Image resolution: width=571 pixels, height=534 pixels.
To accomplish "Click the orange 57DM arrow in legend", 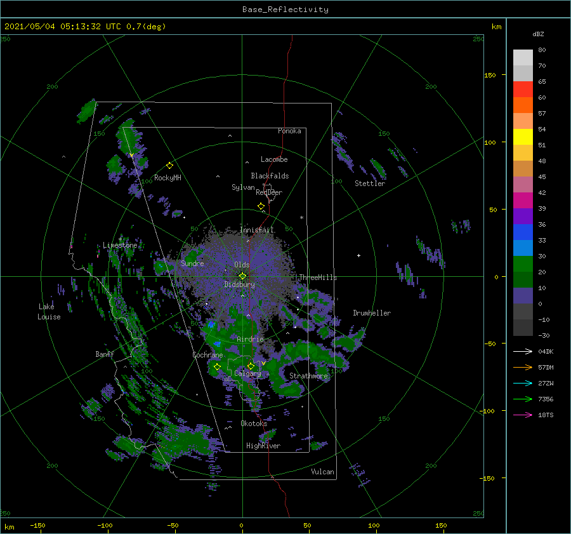I will pos(523,368).
